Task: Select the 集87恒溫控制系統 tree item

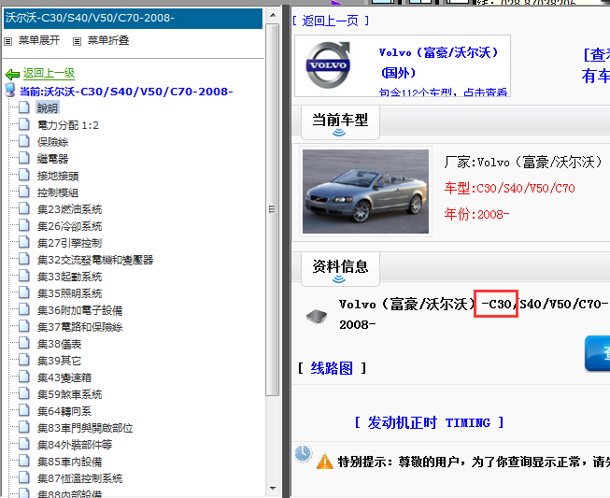Action: 79,478
